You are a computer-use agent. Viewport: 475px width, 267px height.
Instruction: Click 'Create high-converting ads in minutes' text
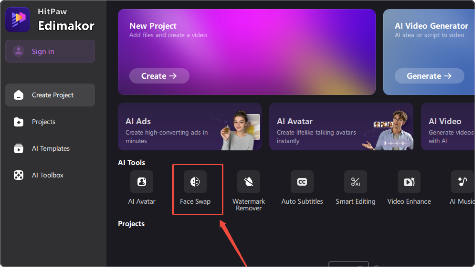(x=166, y=137)
